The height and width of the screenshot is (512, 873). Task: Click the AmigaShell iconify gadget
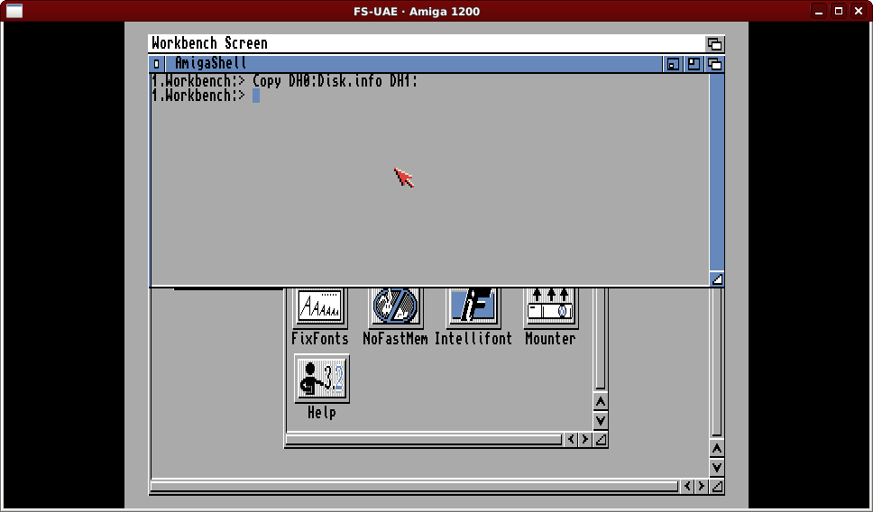(673, 64)
